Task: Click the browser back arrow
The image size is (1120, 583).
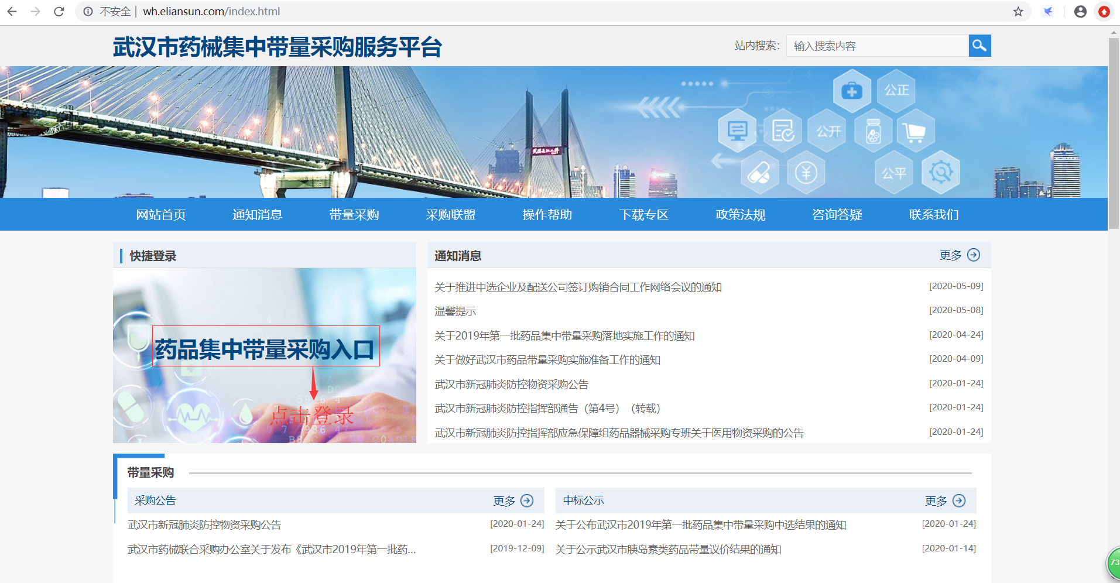Action: coord(12,12)
